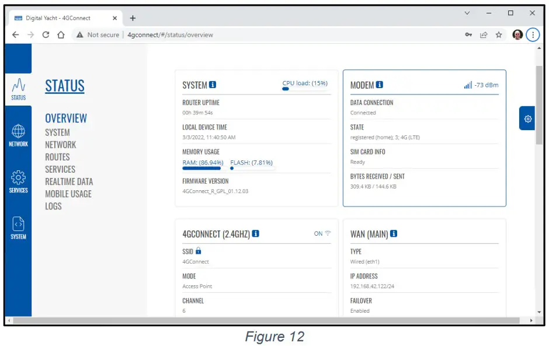
Task: Open the Network section in the sidebar
Action: tap(18, 136)
